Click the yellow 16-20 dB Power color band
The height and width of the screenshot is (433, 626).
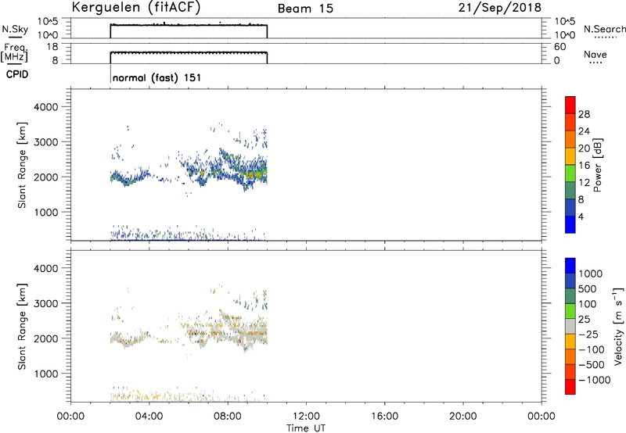570,156
